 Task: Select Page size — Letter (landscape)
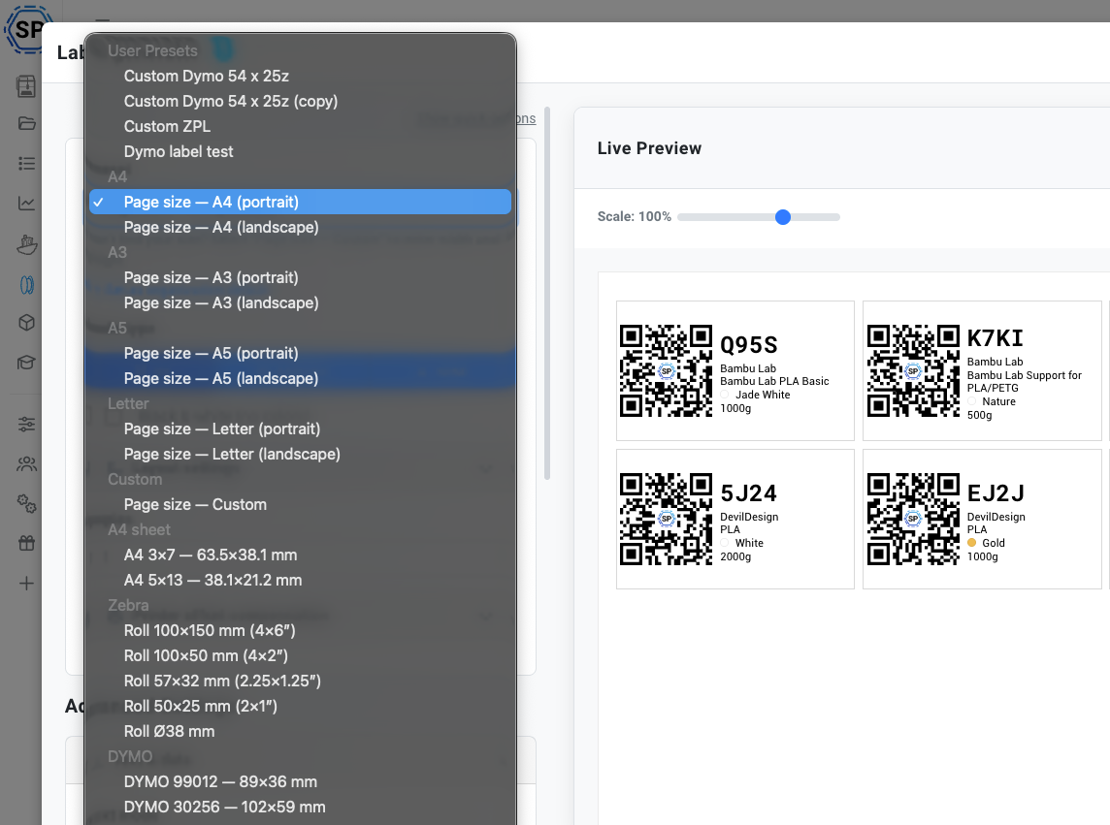tap(300, 455)
